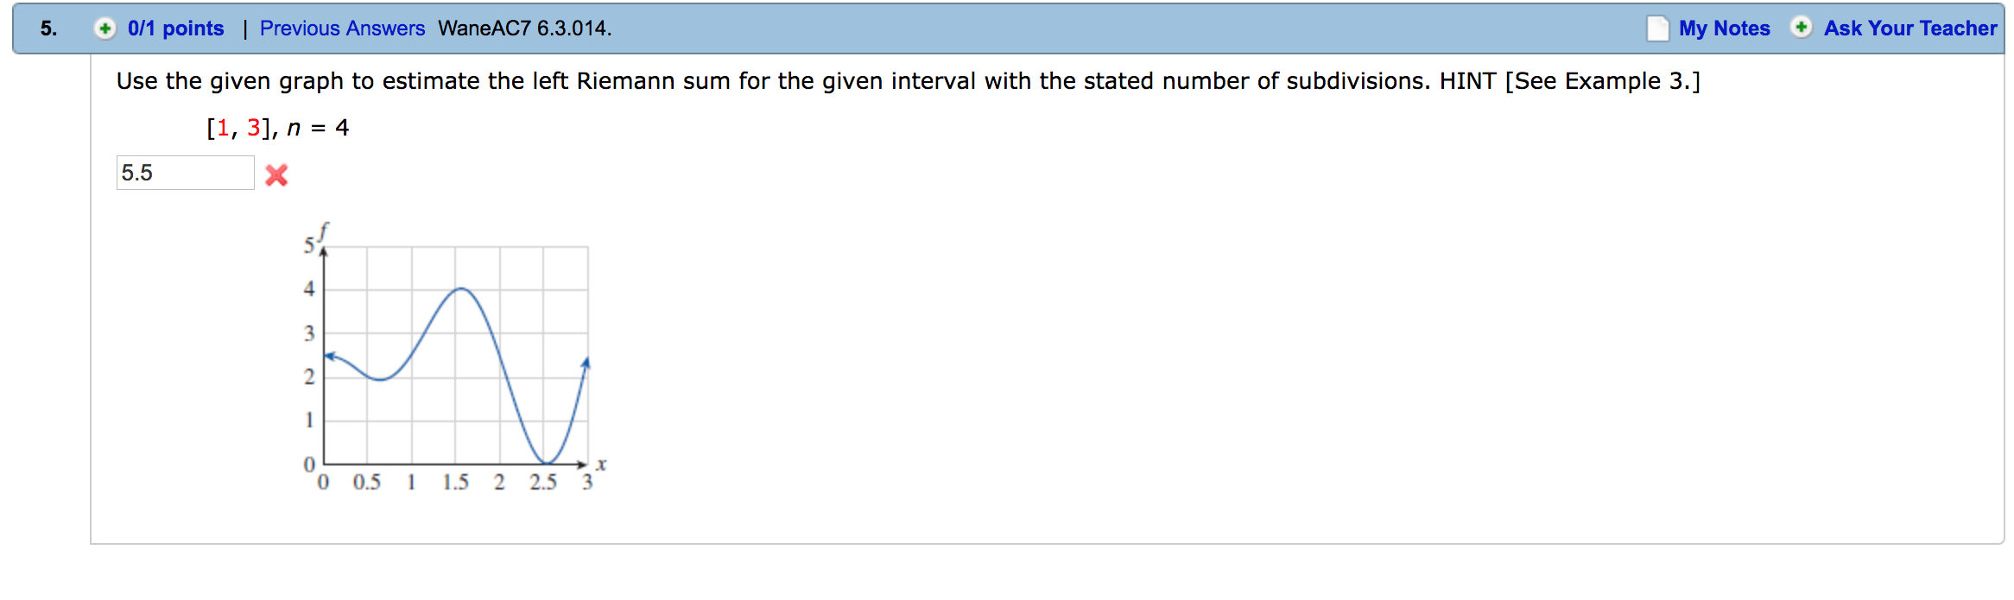Click the curve's minimum touching the x-axis
The width and height of the screenshot is (2014, 600).
[544, 463]
